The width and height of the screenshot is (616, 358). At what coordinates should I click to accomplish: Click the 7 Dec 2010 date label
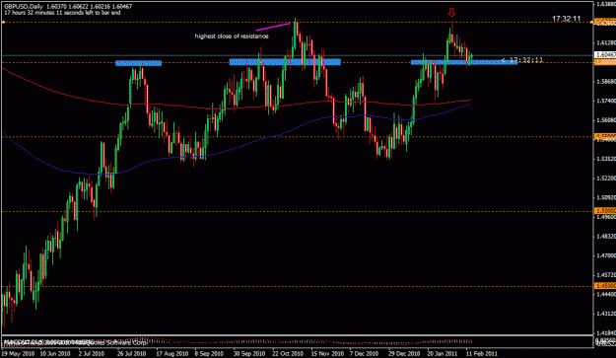pyautogui.click(x=364, y=353)
